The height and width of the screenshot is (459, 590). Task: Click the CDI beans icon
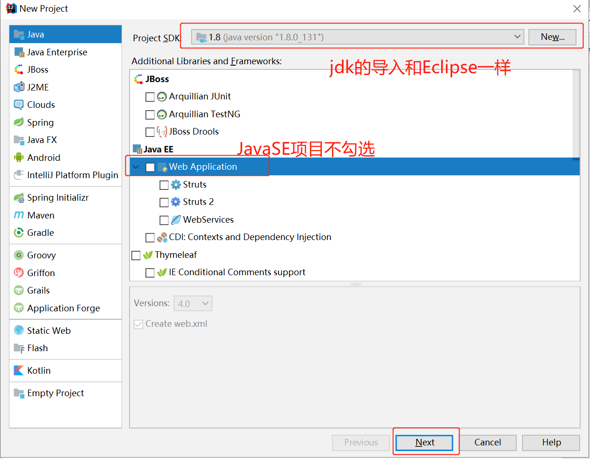point(162,237)
